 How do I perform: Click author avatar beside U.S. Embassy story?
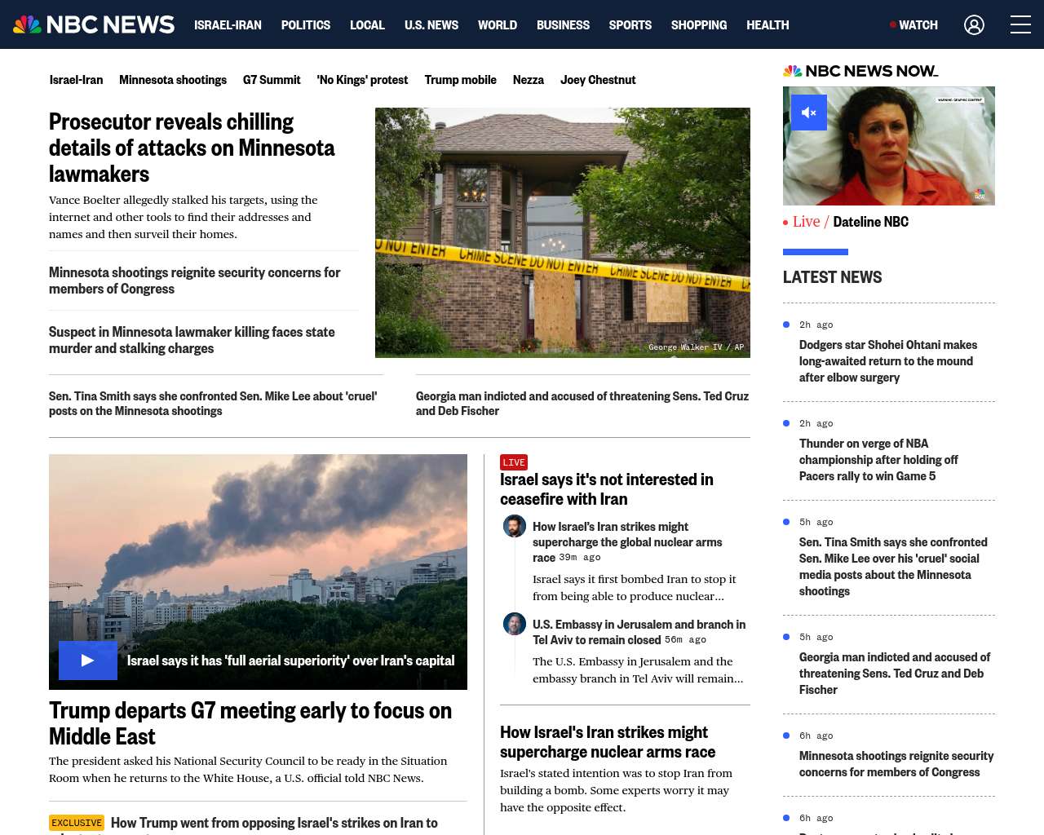[515, 624]
